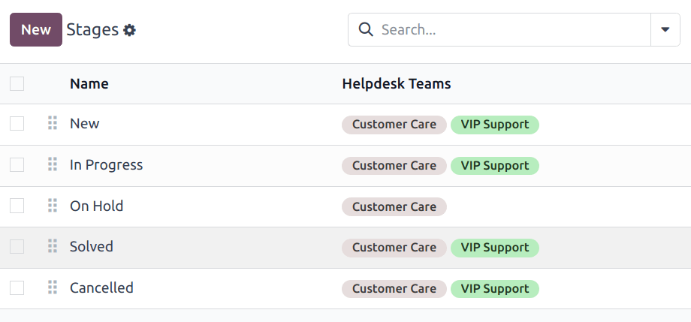Open the In Progress stage record
Viewport: 691px width, 322px height.
(x=106, y=164)
